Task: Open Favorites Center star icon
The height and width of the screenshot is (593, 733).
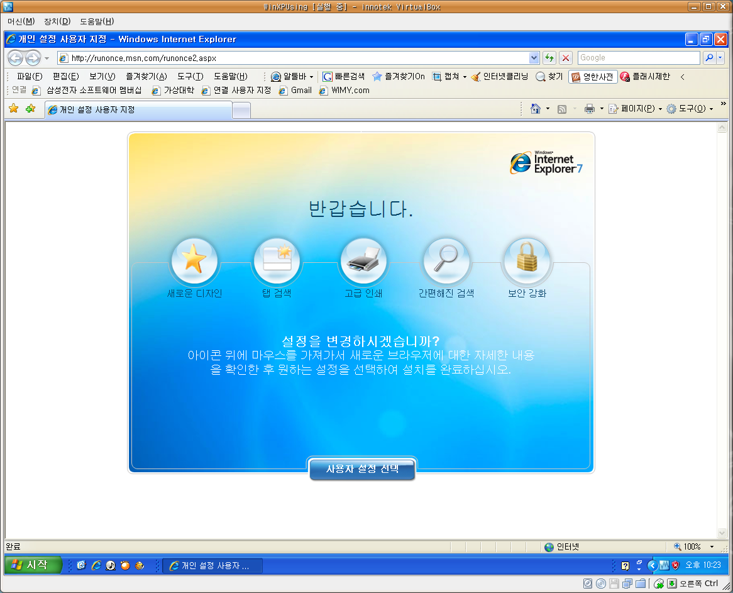Action: [14, 109]
